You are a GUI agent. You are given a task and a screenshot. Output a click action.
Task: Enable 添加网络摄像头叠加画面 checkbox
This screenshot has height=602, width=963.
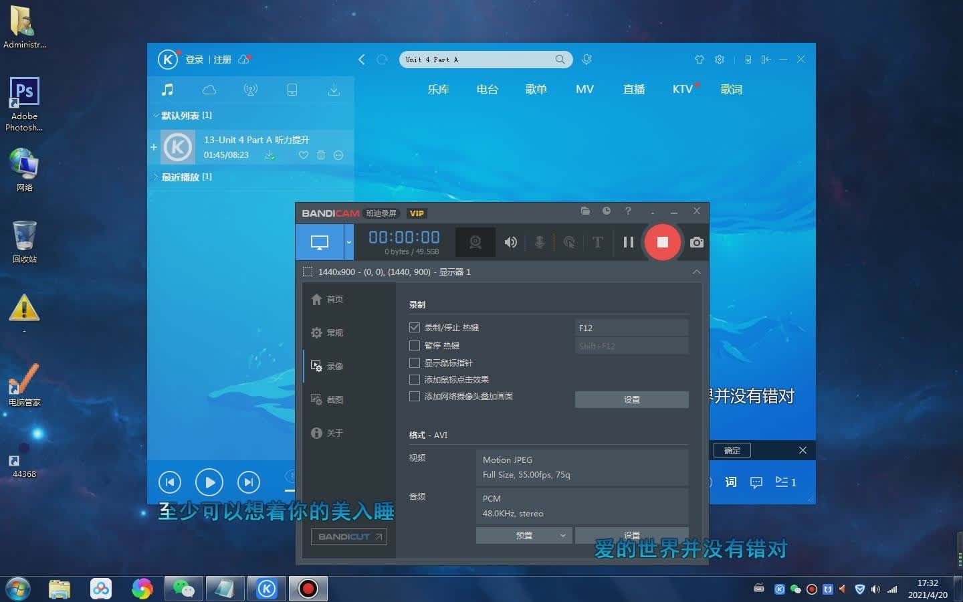(x=415, y=396)
